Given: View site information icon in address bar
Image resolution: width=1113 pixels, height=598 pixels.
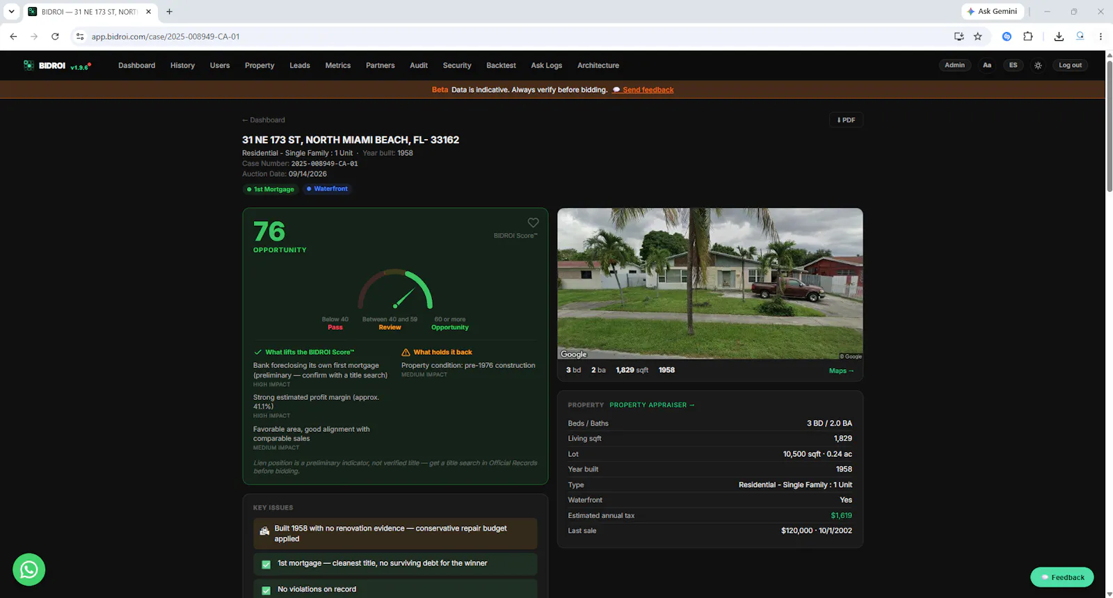Looking at the screenshot, I should 80,36.
